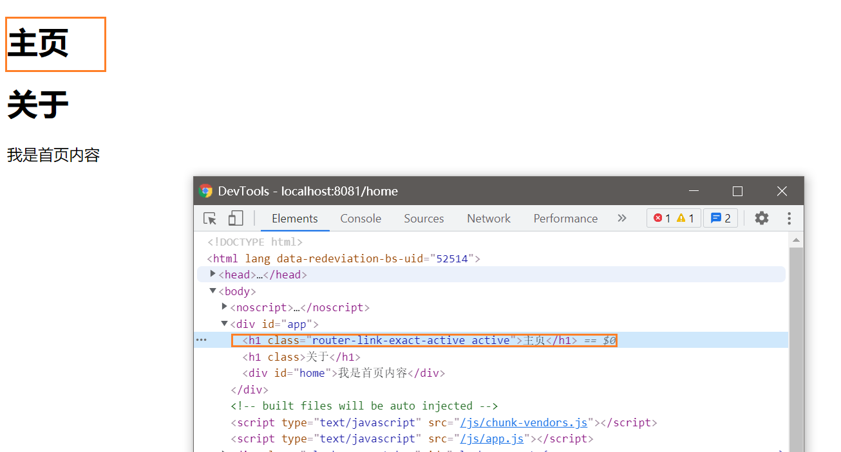Viewport: 841px width, 452px height.
Task: Expand the head element node
Action: coord(213,274)
